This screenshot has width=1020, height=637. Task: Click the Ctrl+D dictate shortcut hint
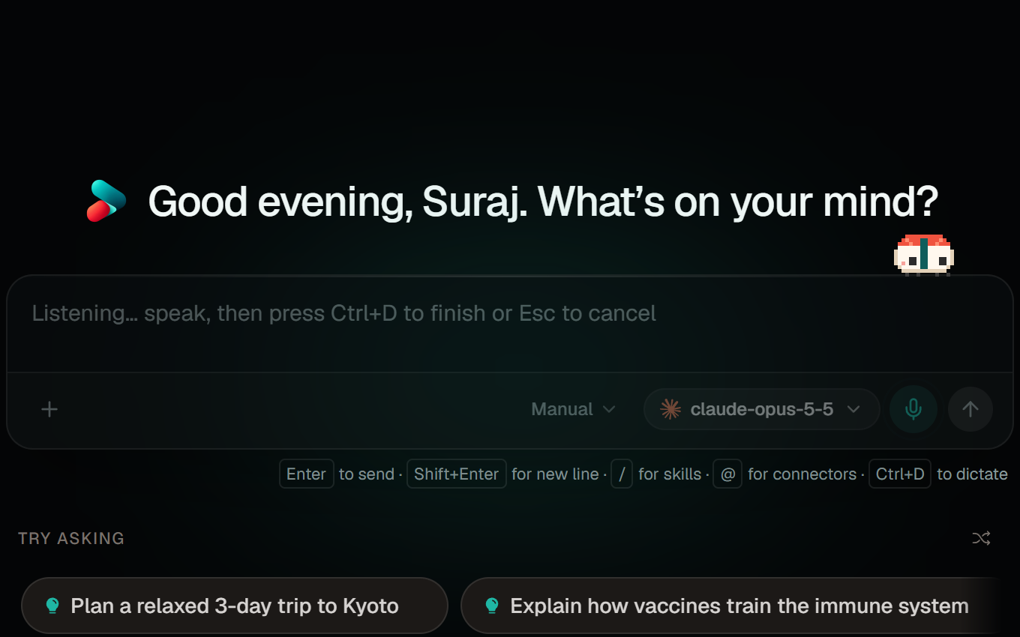tap(900, 474)
